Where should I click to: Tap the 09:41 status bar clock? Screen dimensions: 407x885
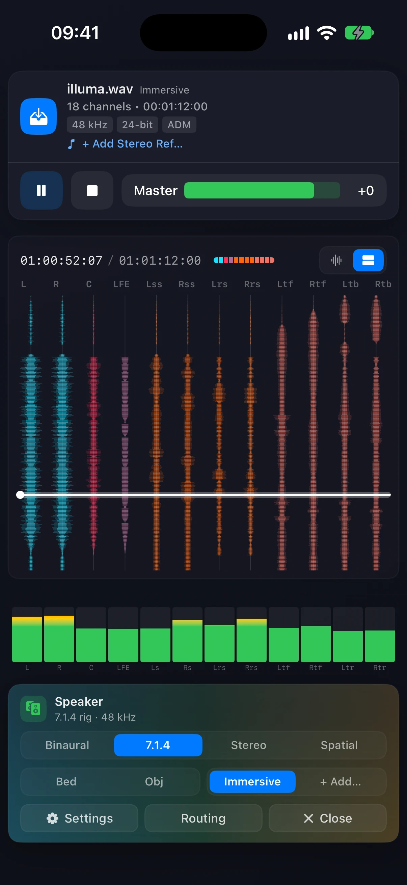[x=75, y=33]
